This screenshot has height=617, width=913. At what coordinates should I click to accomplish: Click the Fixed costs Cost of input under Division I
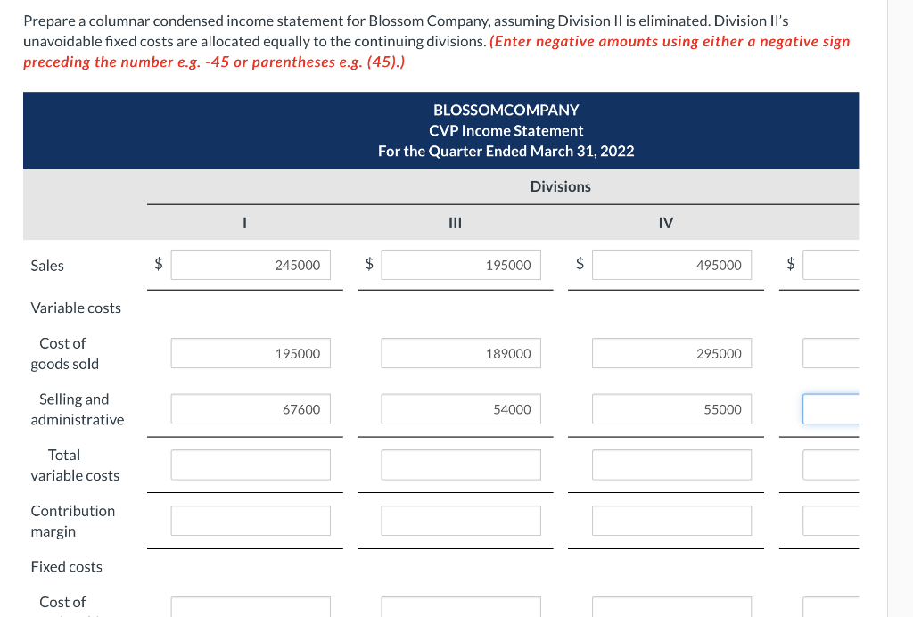pyautogui.click(x=251, y=609)
